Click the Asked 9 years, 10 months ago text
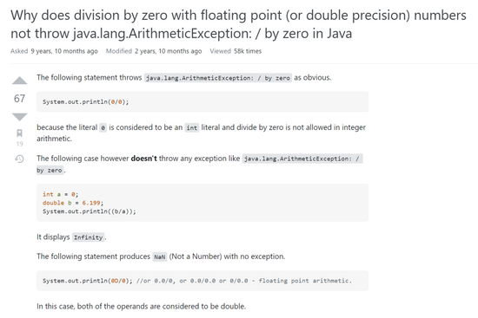Screen dimensions: 478x318 (54, 51)
